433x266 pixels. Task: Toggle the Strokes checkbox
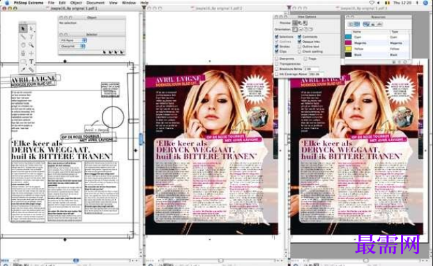(x=276, y=47)
